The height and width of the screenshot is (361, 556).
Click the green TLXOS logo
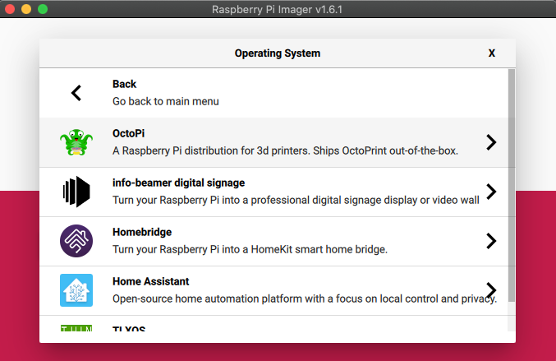pos(76,329)
